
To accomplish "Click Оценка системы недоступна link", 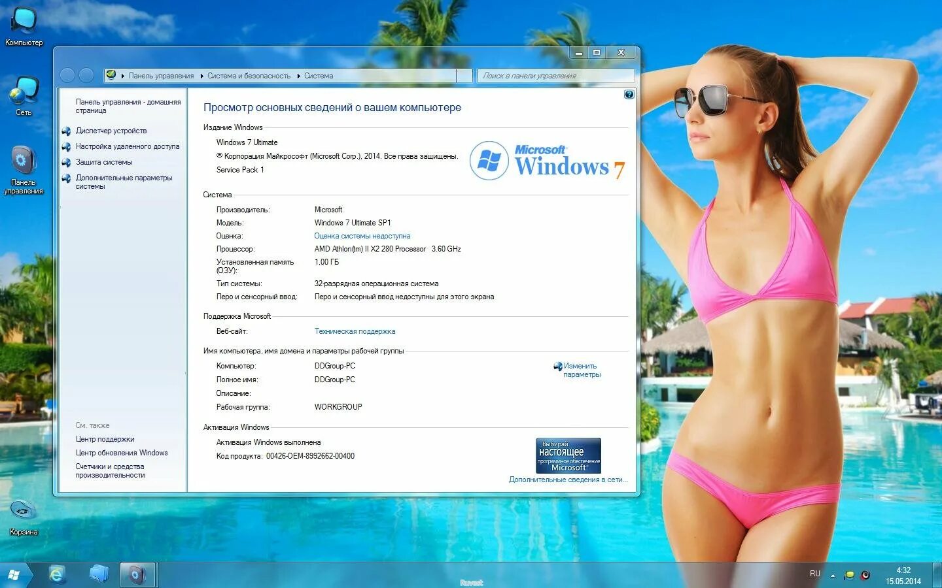I will coord(362,236).
